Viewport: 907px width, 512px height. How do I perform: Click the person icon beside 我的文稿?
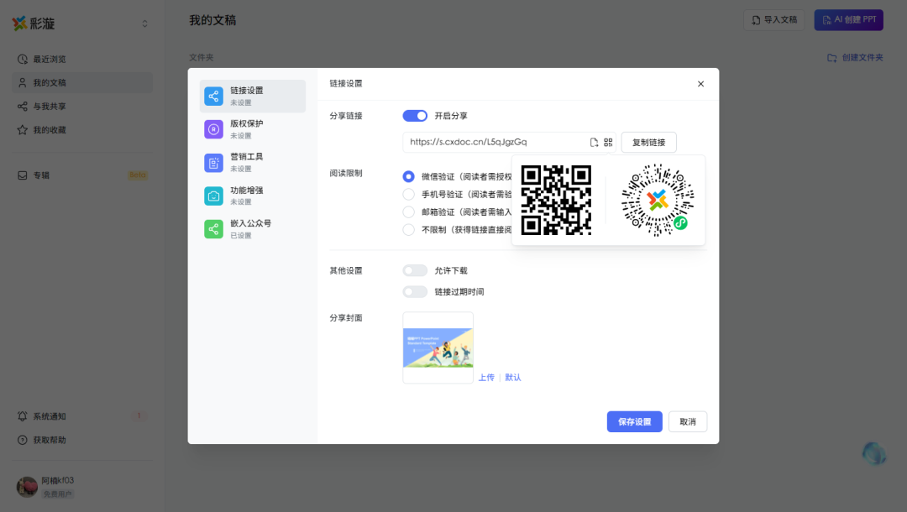point(23,82)
